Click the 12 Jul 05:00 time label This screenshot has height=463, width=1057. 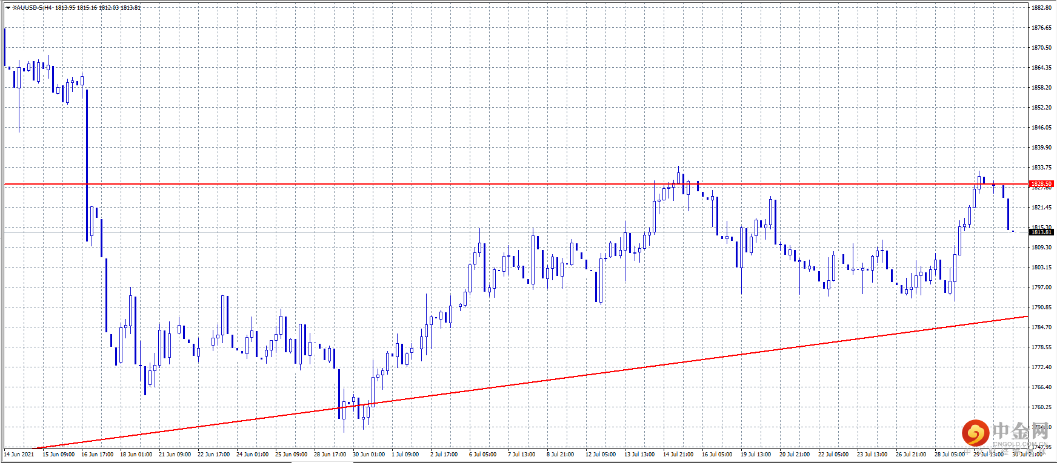[601, 455]
